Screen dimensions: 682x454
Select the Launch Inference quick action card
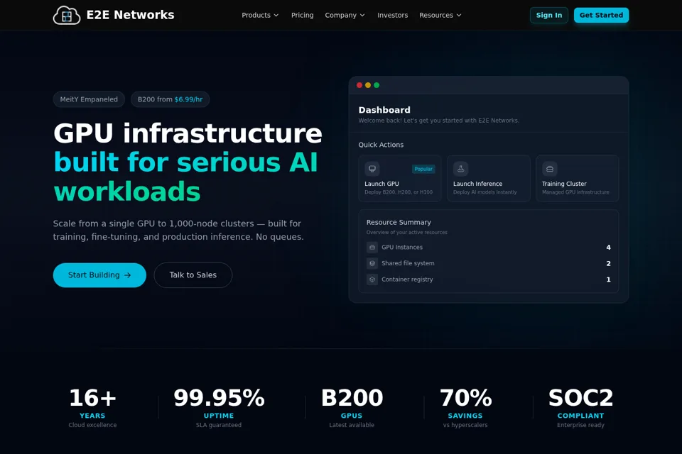click(x=489, y=179)
